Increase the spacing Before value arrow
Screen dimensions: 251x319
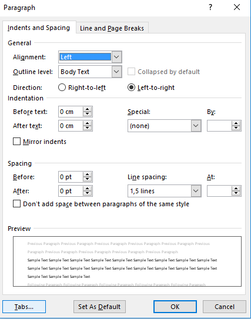point(88,174)
